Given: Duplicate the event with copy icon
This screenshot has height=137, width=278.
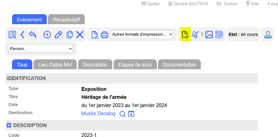Looking at the screenshot, I should coord(69,35).
